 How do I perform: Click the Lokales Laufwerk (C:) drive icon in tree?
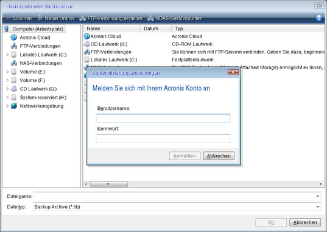click(x=14, y=55)
